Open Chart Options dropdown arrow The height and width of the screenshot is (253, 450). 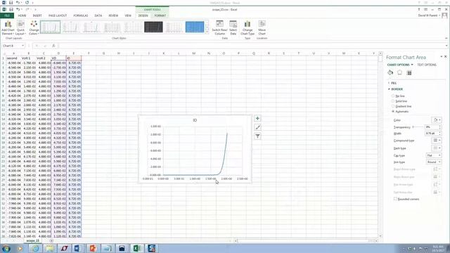412,65
